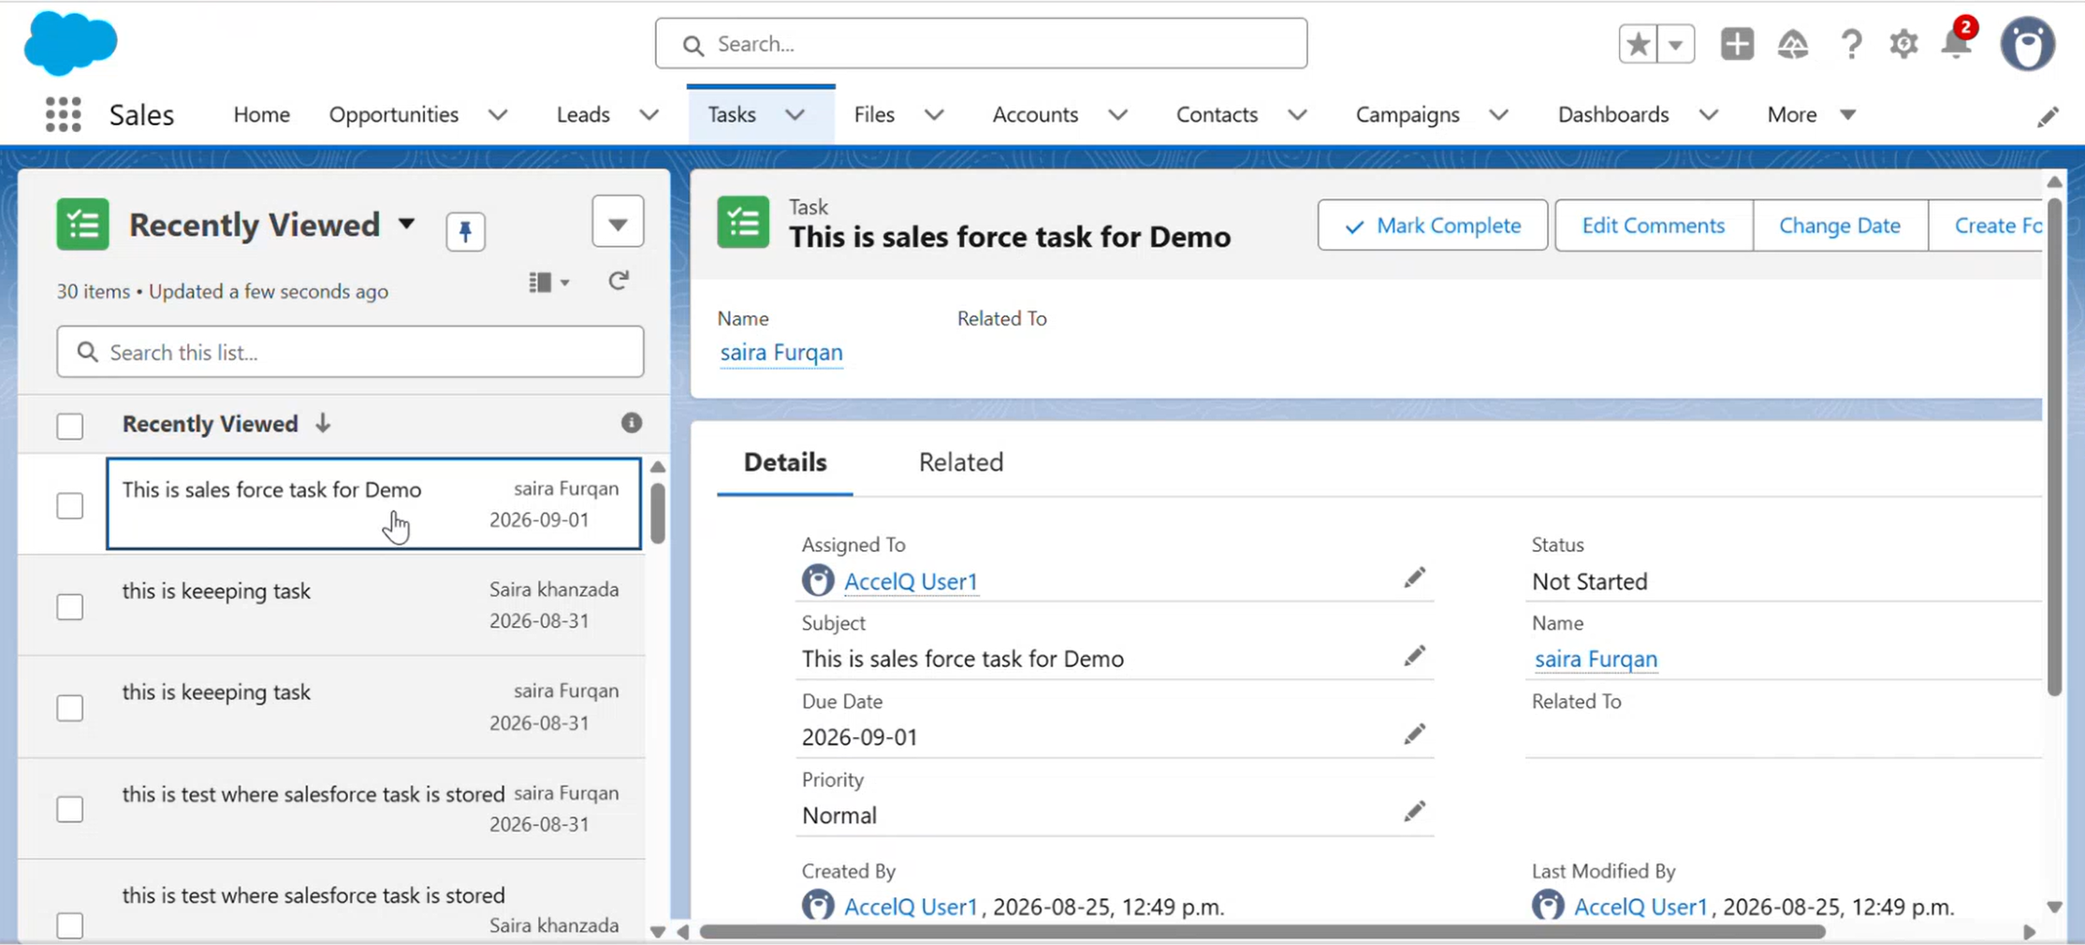Open the More navigation menu
2085x945 pixels.
(x=1811, y=114)
